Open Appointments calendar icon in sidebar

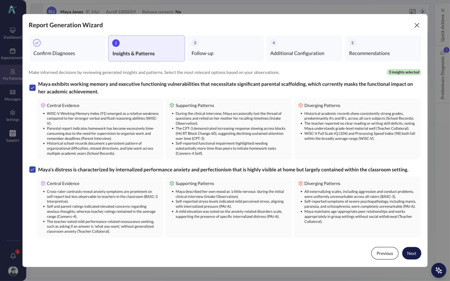click(12, 51)
